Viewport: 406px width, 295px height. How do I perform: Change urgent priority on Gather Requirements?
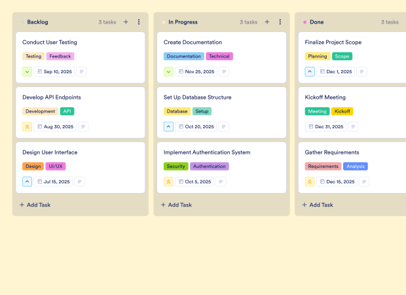click(310, 182)
